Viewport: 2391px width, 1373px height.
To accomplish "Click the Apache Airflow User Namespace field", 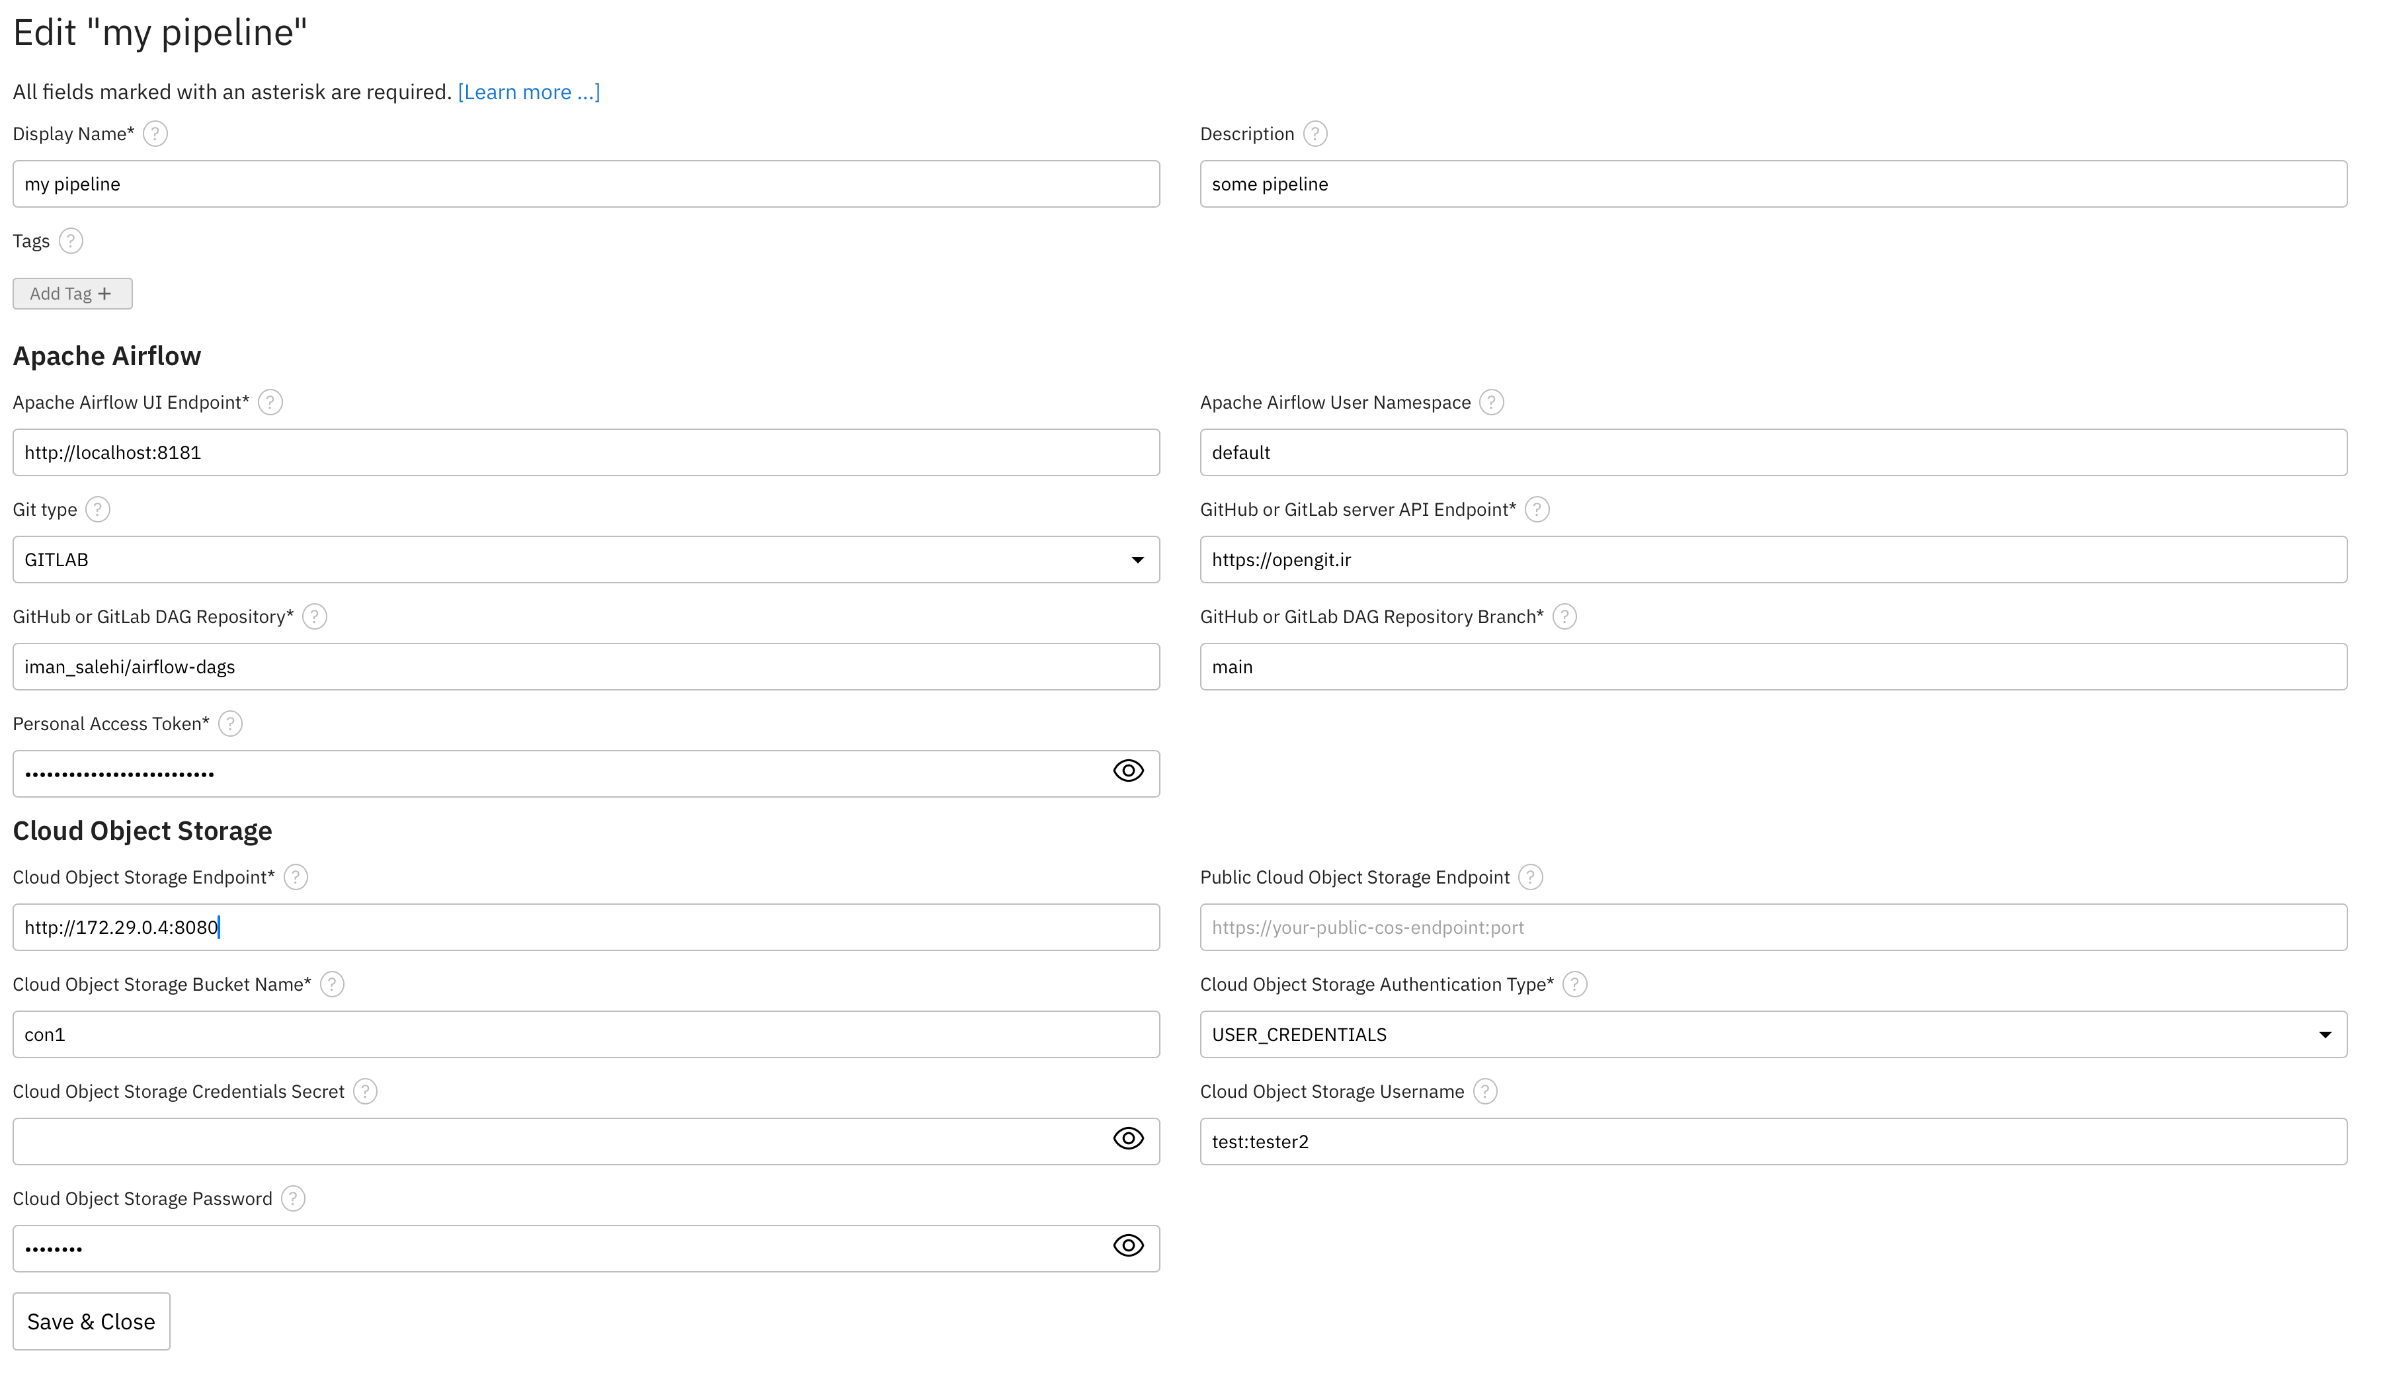I will click(1773, 452).
